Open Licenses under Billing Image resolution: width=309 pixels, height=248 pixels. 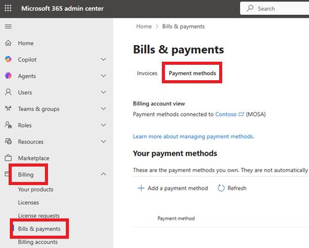click(x=28, y=202)
